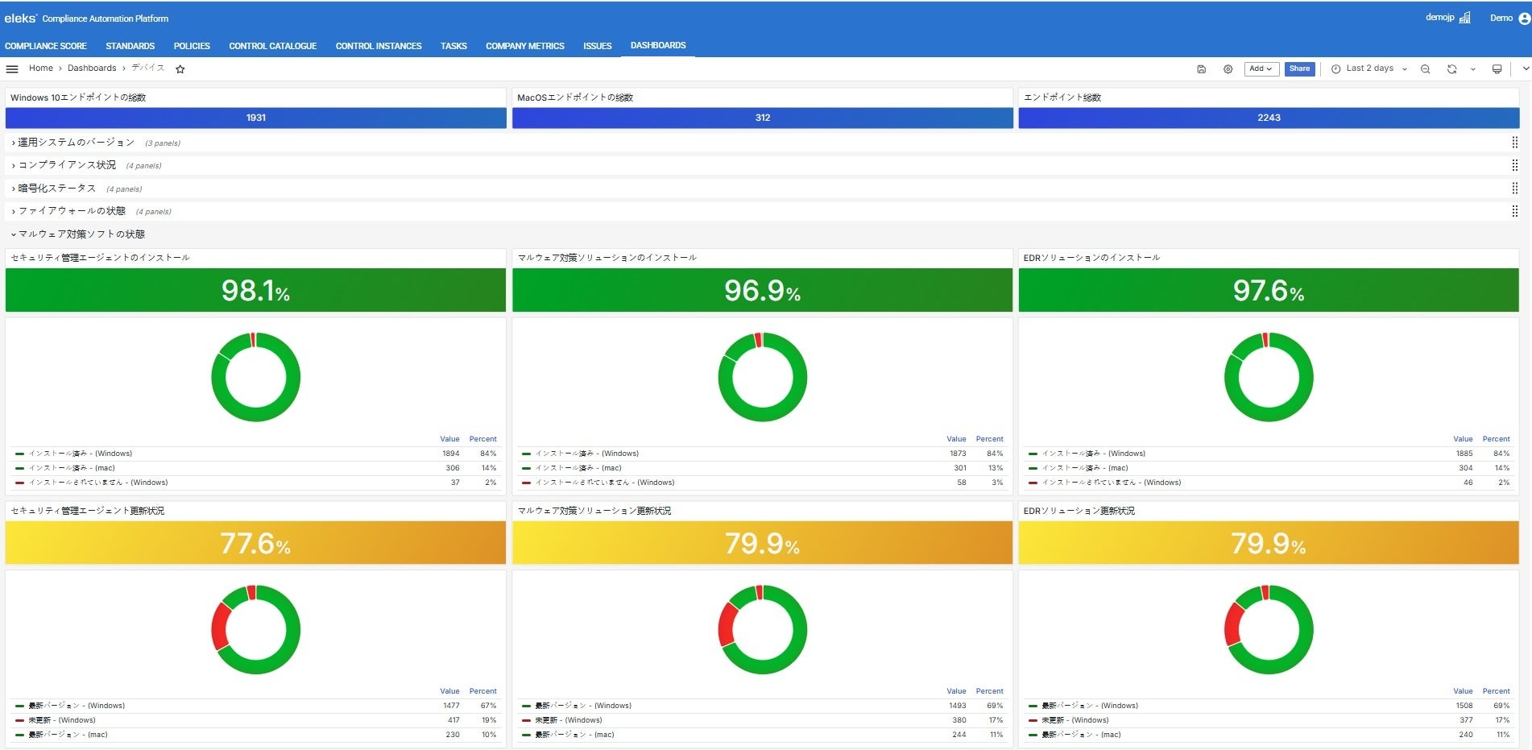Click the save dashboard icon
The image size is (1532, 750).
tap(1201, 69)
